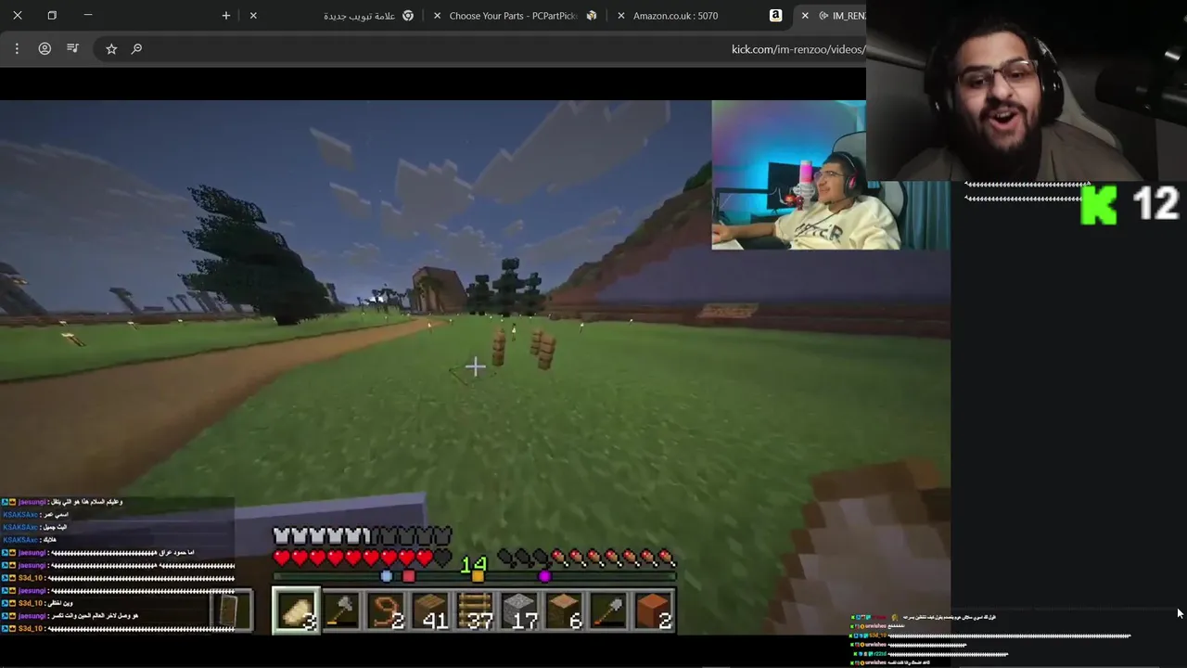This screenshot has width=1187, height=668.
Task: Click the off-hand item slot left of hotbar
Action: coord(230,611)
